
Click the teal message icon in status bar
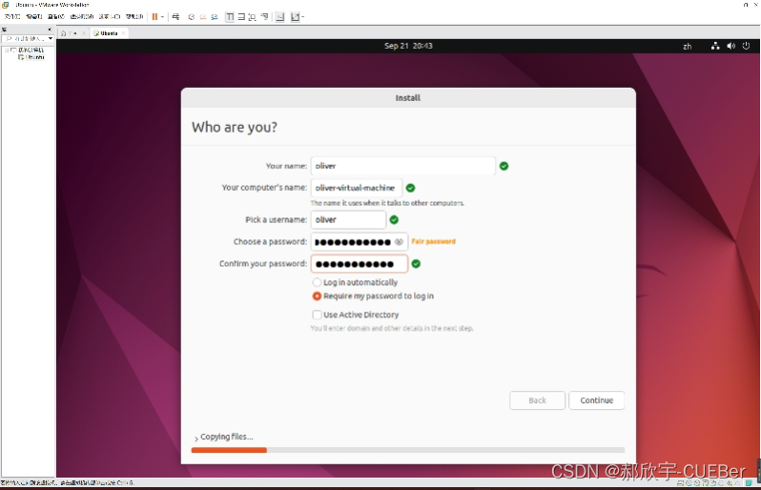[749, 482]
